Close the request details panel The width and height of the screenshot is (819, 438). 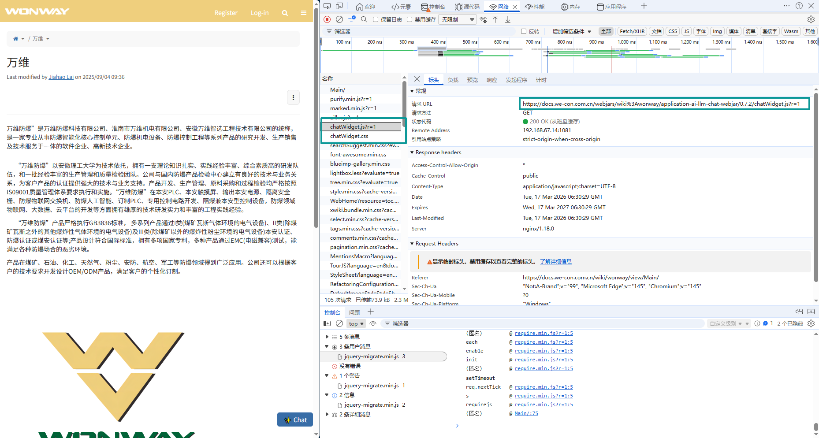click(x=417, y=79)
